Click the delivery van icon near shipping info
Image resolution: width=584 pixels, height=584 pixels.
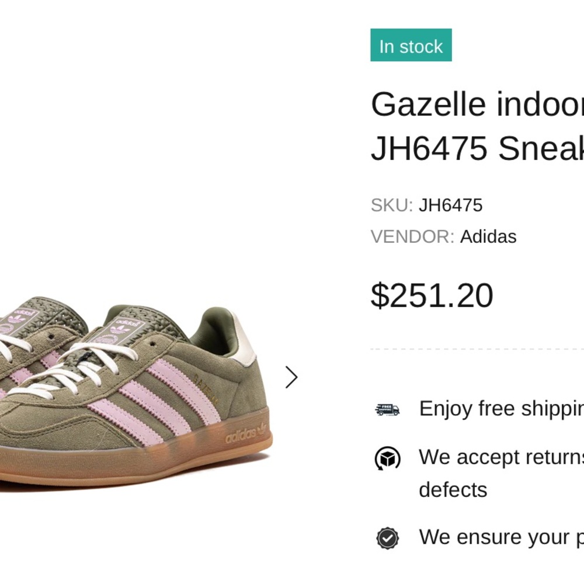tap(387, 409)
